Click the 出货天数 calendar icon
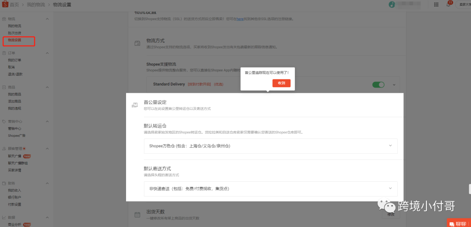This screenshot has height=227, width=471. 137,214
